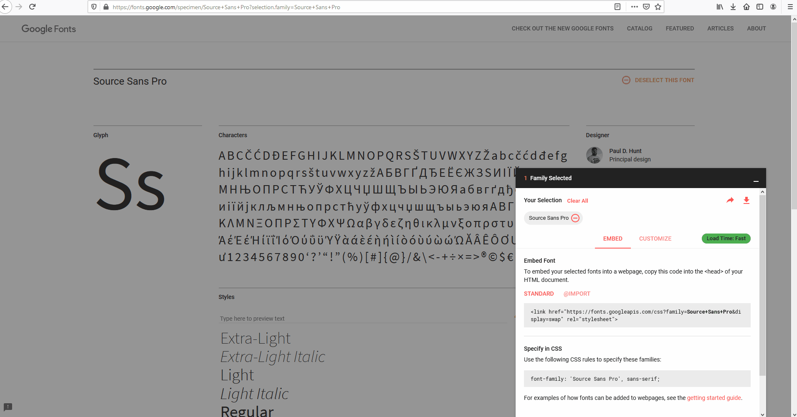Save page to Pocket icon
The image size is (797, 417).
[646, 7]
